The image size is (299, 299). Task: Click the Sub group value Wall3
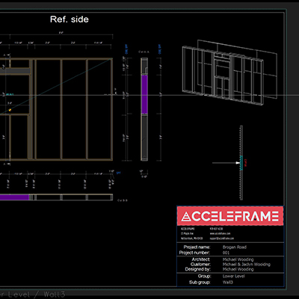point(228,283)
